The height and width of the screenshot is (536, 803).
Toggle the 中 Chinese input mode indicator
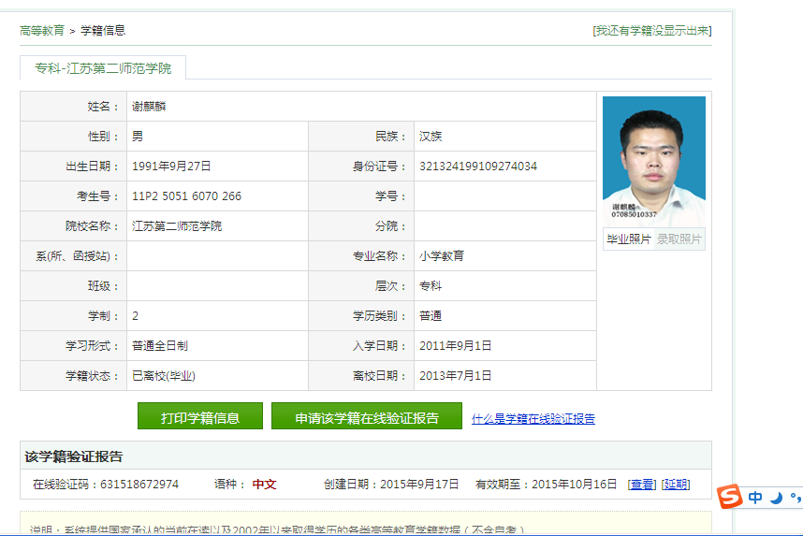(x=755, y=497)
